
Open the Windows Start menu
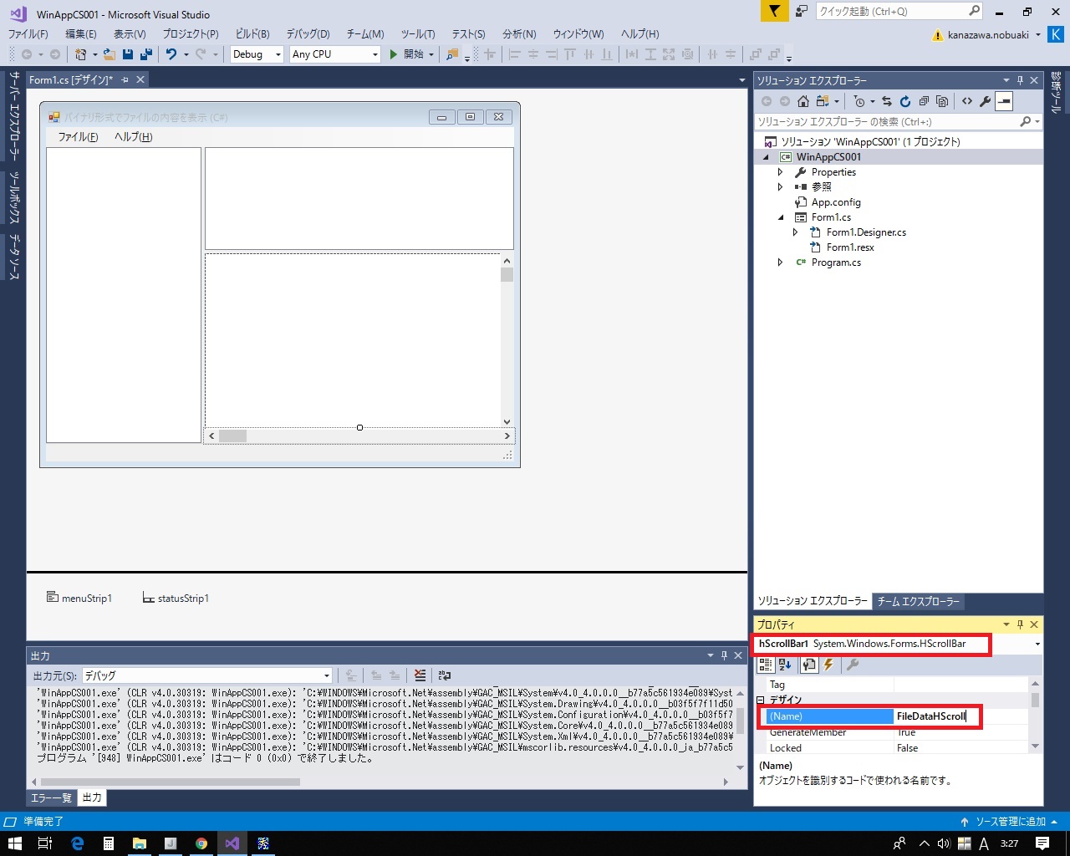pos(14,843)
